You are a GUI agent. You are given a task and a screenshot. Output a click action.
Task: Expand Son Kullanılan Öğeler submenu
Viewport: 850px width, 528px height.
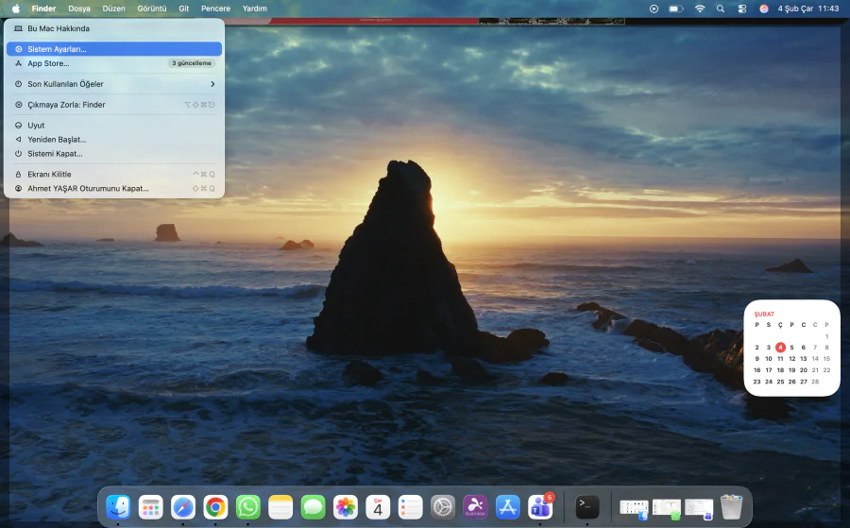point(114,84)
